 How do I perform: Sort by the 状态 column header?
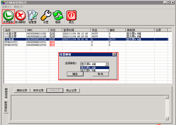tap(56, 30)
